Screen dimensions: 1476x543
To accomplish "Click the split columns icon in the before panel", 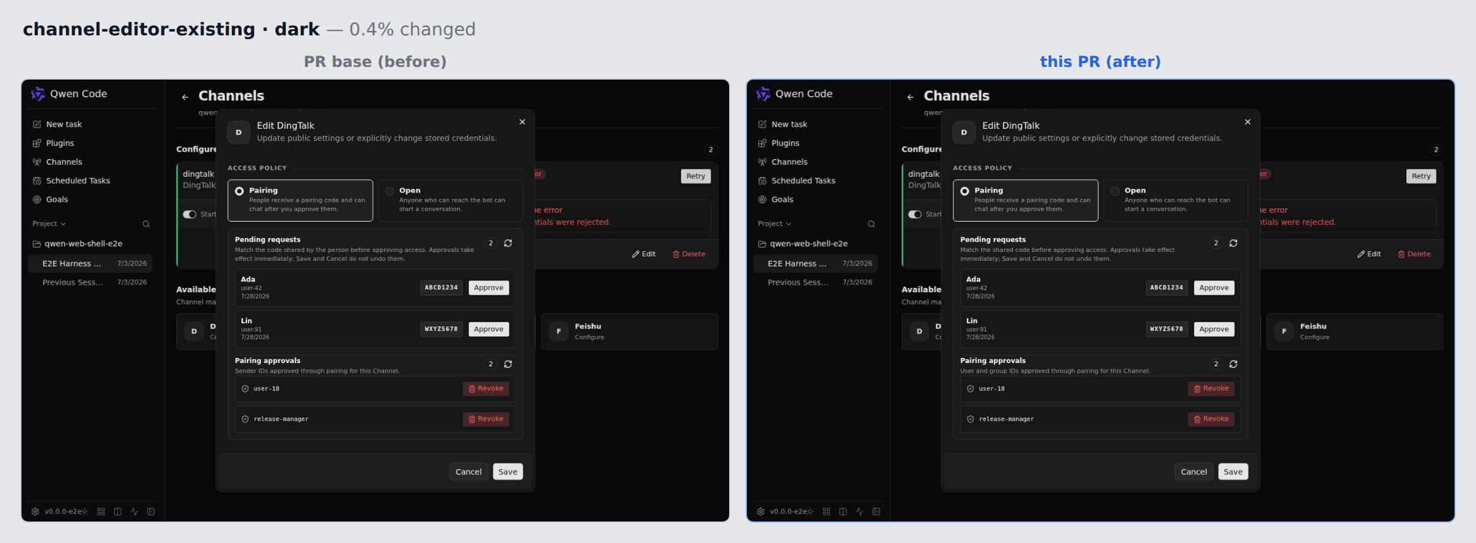I will click(118, 511).
